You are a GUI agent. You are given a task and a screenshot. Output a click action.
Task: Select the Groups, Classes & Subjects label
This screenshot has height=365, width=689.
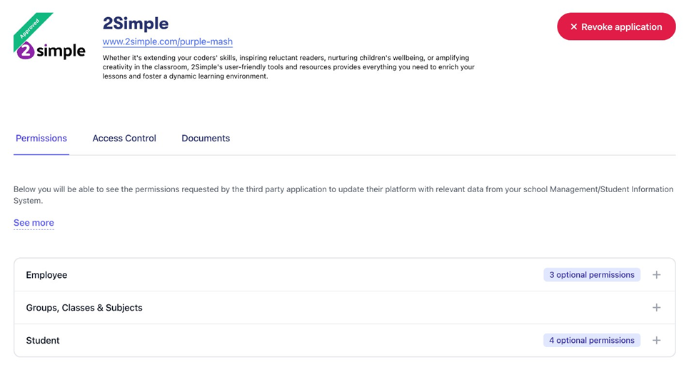pos(84,308)
